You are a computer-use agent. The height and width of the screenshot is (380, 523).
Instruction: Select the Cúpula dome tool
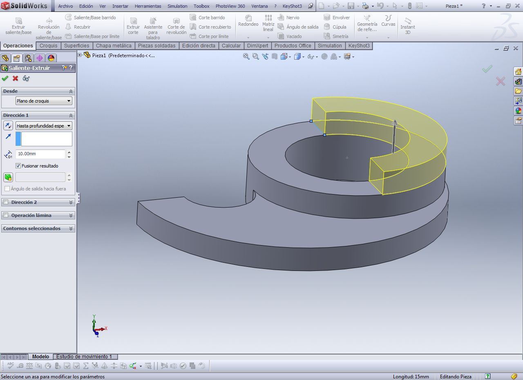pyautogui.click(x=335, y=27)
